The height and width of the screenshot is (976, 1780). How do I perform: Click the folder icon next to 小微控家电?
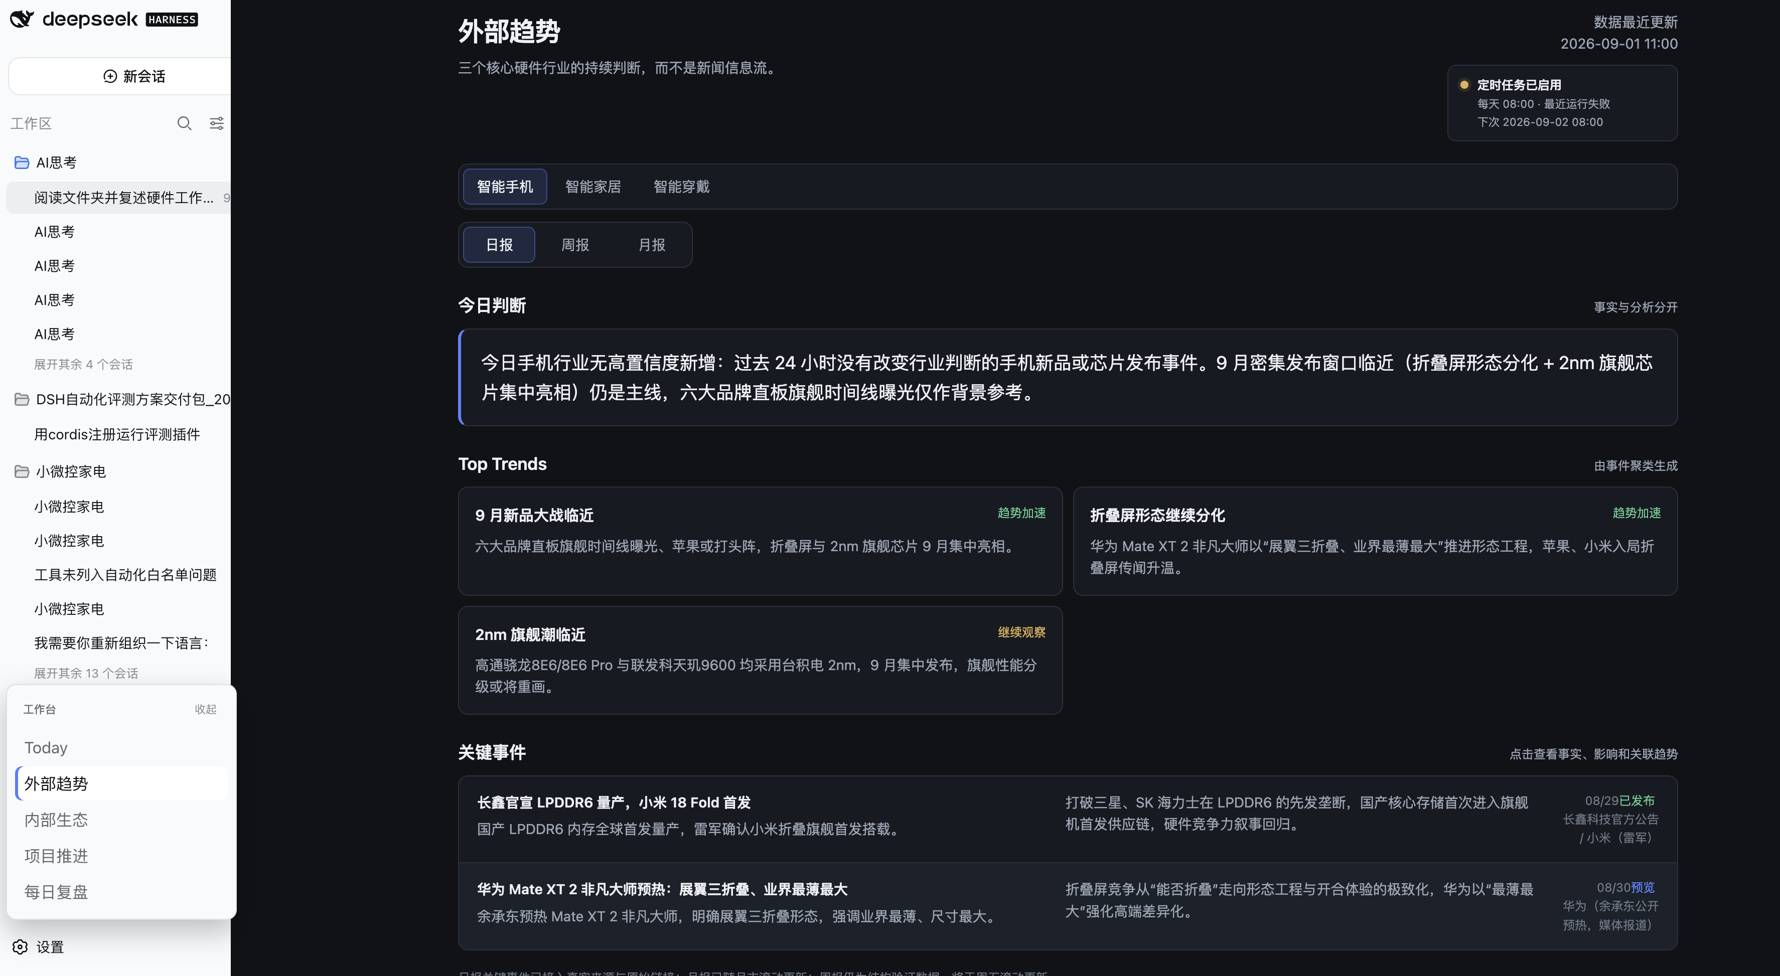pos(22,472)
